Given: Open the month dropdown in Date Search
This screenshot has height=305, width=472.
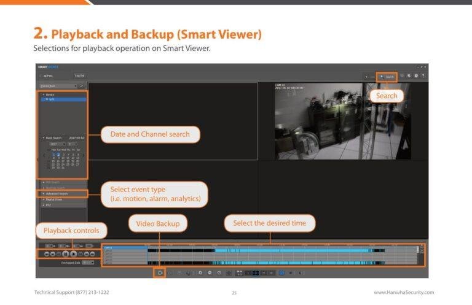Looking at the screenshot, I should point(73,144).
